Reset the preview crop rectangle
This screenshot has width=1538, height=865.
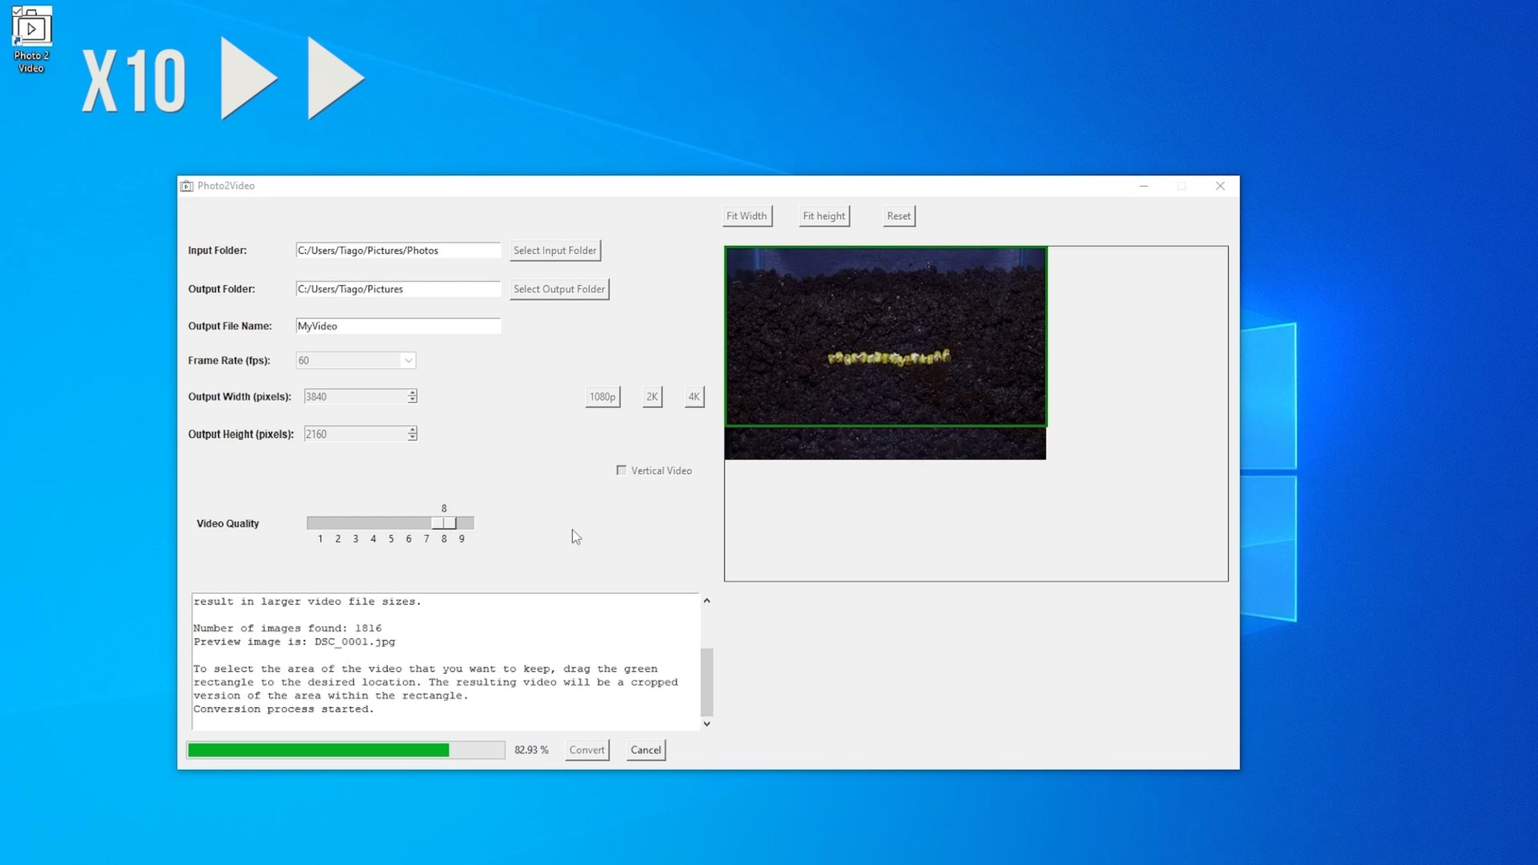[x=899, y=216]
